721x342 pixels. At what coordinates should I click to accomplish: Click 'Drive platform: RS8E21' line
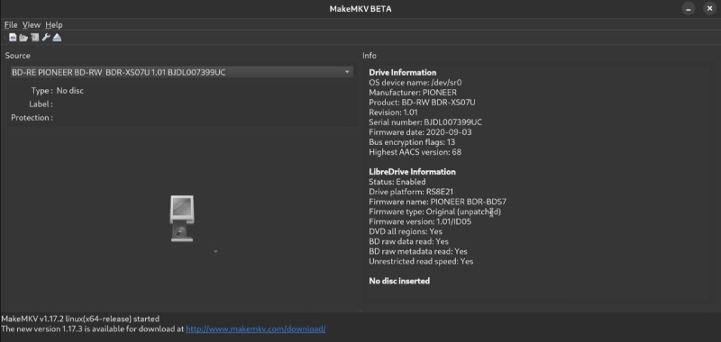(x=411, y=192)
